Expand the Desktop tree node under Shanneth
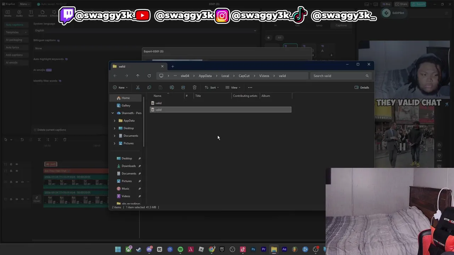454x255 pixels. click(115, 128)
